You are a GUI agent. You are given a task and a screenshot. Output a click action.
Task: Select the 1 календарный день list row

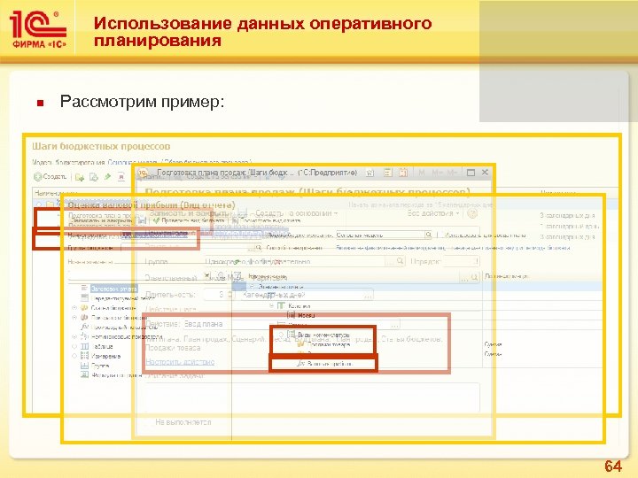pos(568,226)
